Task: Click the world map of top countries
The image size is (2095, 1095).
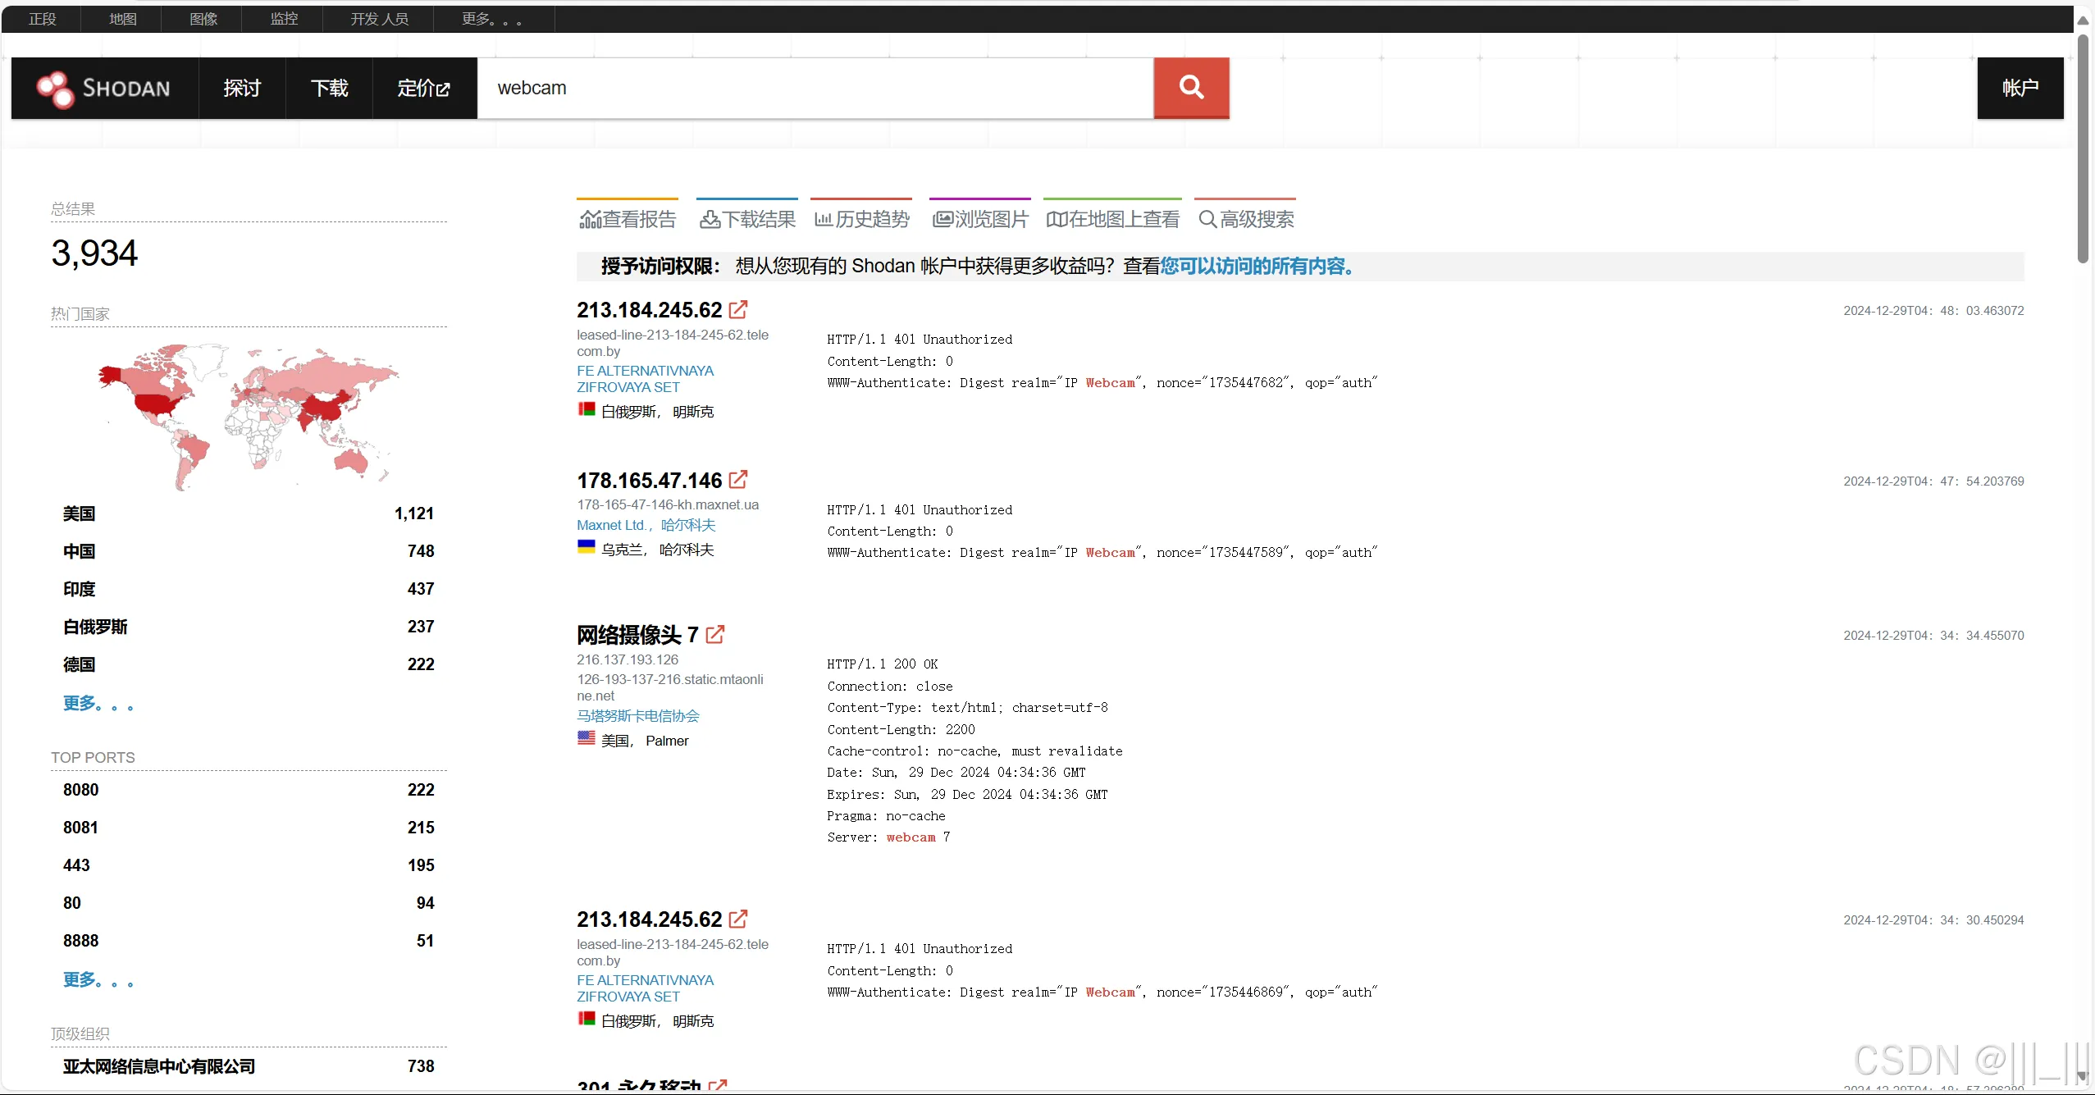Action: [x=246, y=414]
